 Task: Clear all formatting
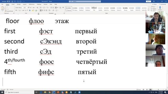tap(37, 8)
